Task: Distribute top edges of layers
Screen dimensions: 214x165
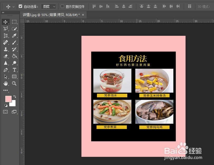Action: [142, 6]
